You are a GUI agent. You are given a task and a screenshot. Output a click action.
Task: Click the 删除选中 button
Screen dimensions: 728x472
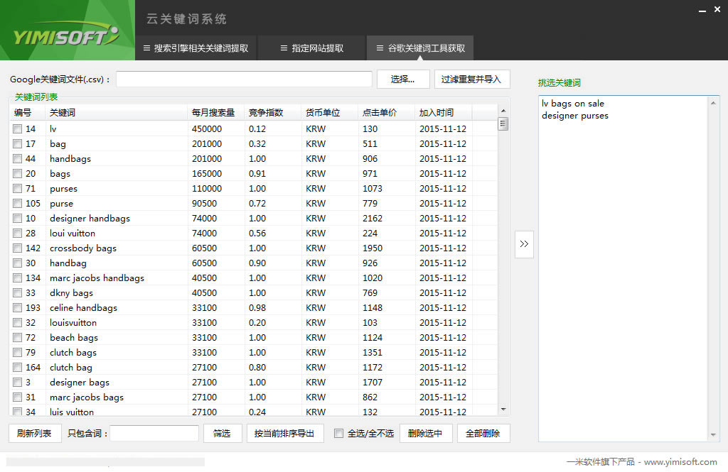pyautogui.click(x=425, y=434)
